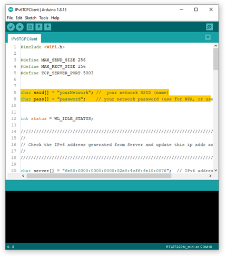Viewport: 227px width, 260px height.
Task: Click the Arduino logo in title bar
Action: [11, 9]
